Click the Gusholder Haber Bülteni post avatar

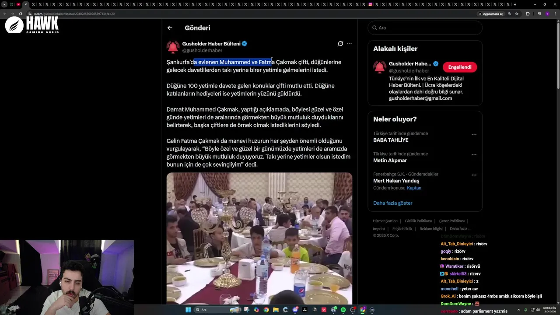(x=173, y=47)
